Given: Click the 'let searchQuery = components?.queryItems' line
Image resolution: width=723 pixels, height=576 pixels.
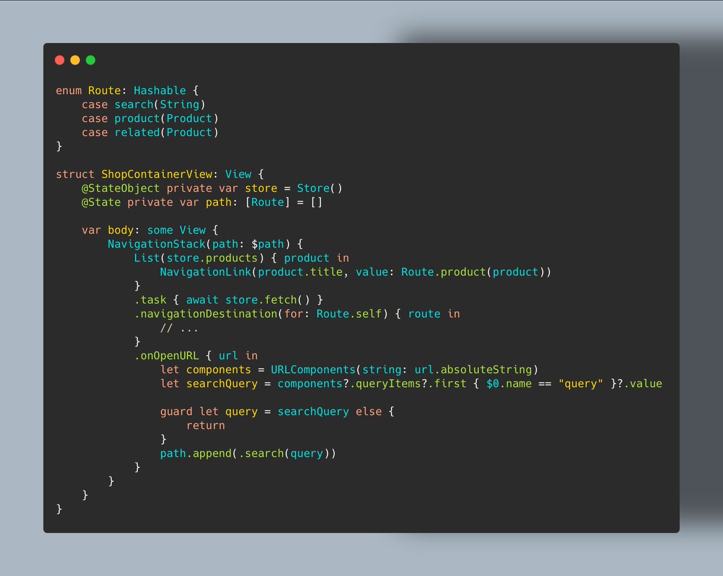Looking at the screenshot, I should (x=411, y=383).
